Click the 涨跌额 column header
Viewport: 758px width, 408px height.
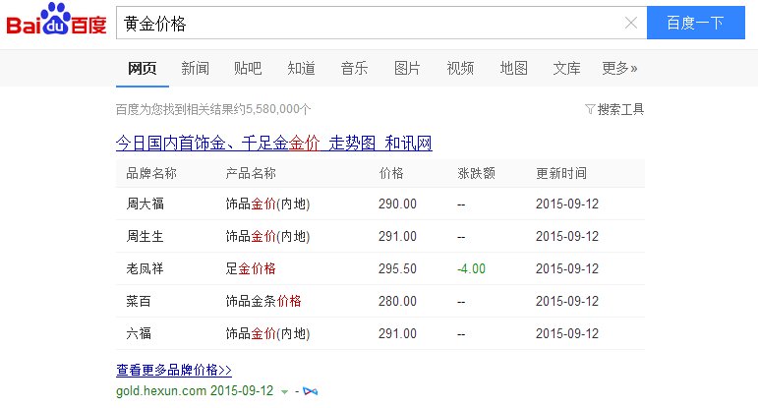476,173
